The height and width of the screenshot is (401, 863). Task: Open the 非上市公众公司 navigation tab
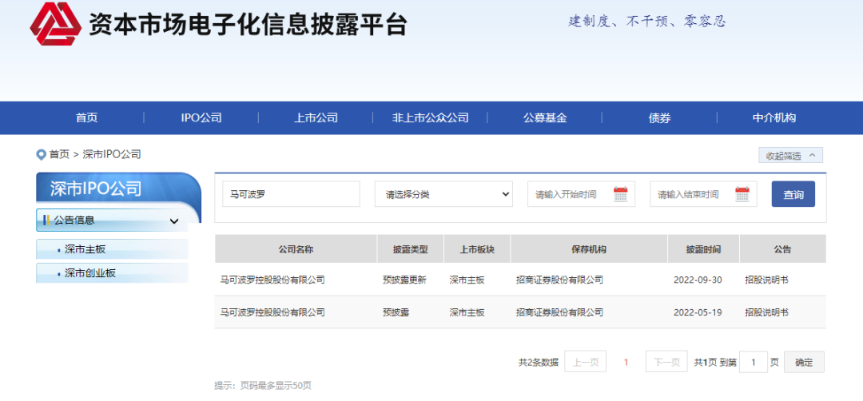430,117
